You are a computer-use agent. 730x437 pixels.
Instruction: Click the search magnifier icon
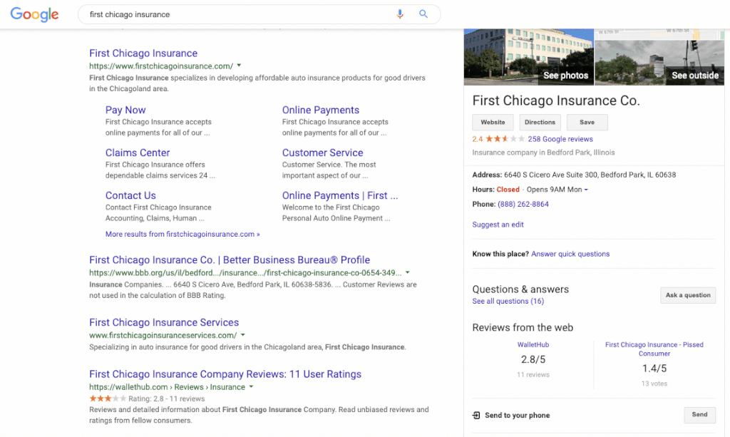click(423, 14)
